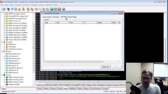Open the blue funnel filter toolbar icon
Viewport: 168px width, 94px height.
pos(12,9)
